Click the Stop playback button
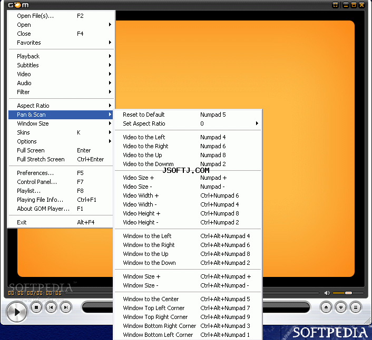 36,307
